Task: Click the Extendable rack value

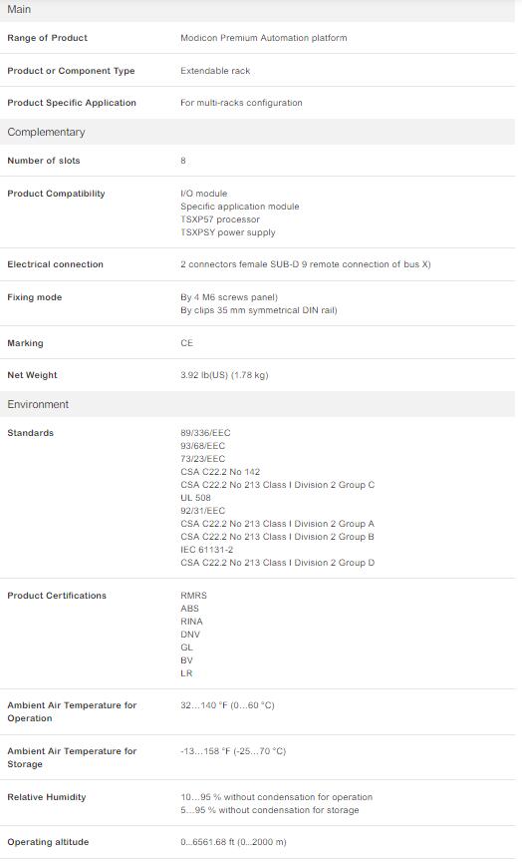Action: coord(215,71)
